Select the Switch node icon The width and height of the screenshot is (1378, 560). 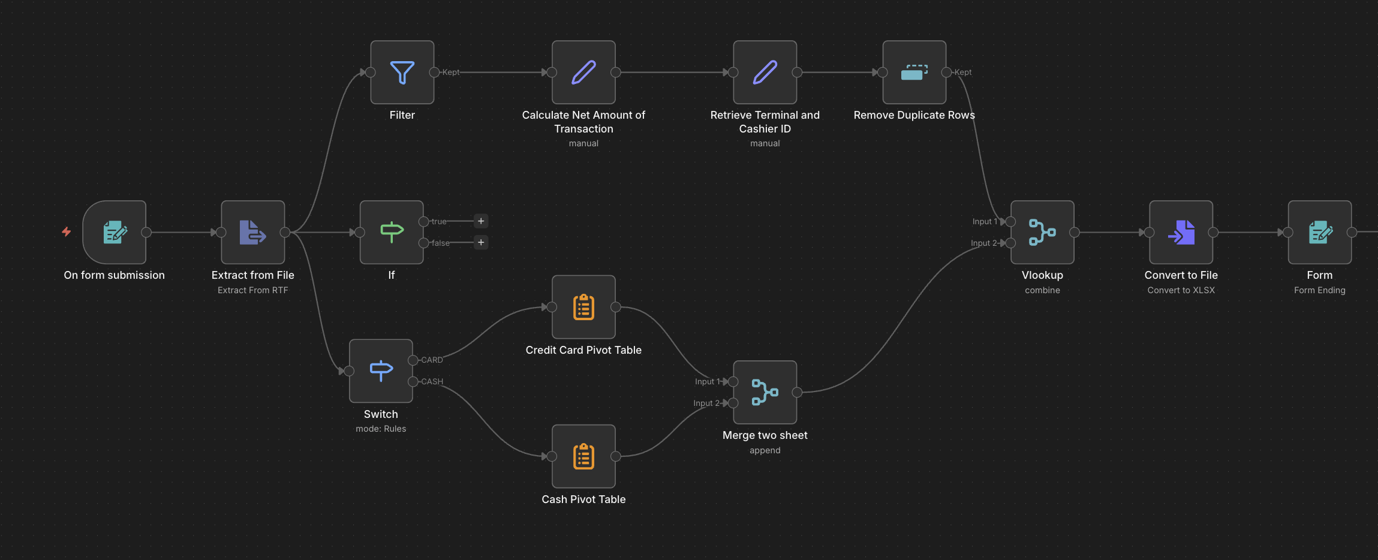pos(381,371)
